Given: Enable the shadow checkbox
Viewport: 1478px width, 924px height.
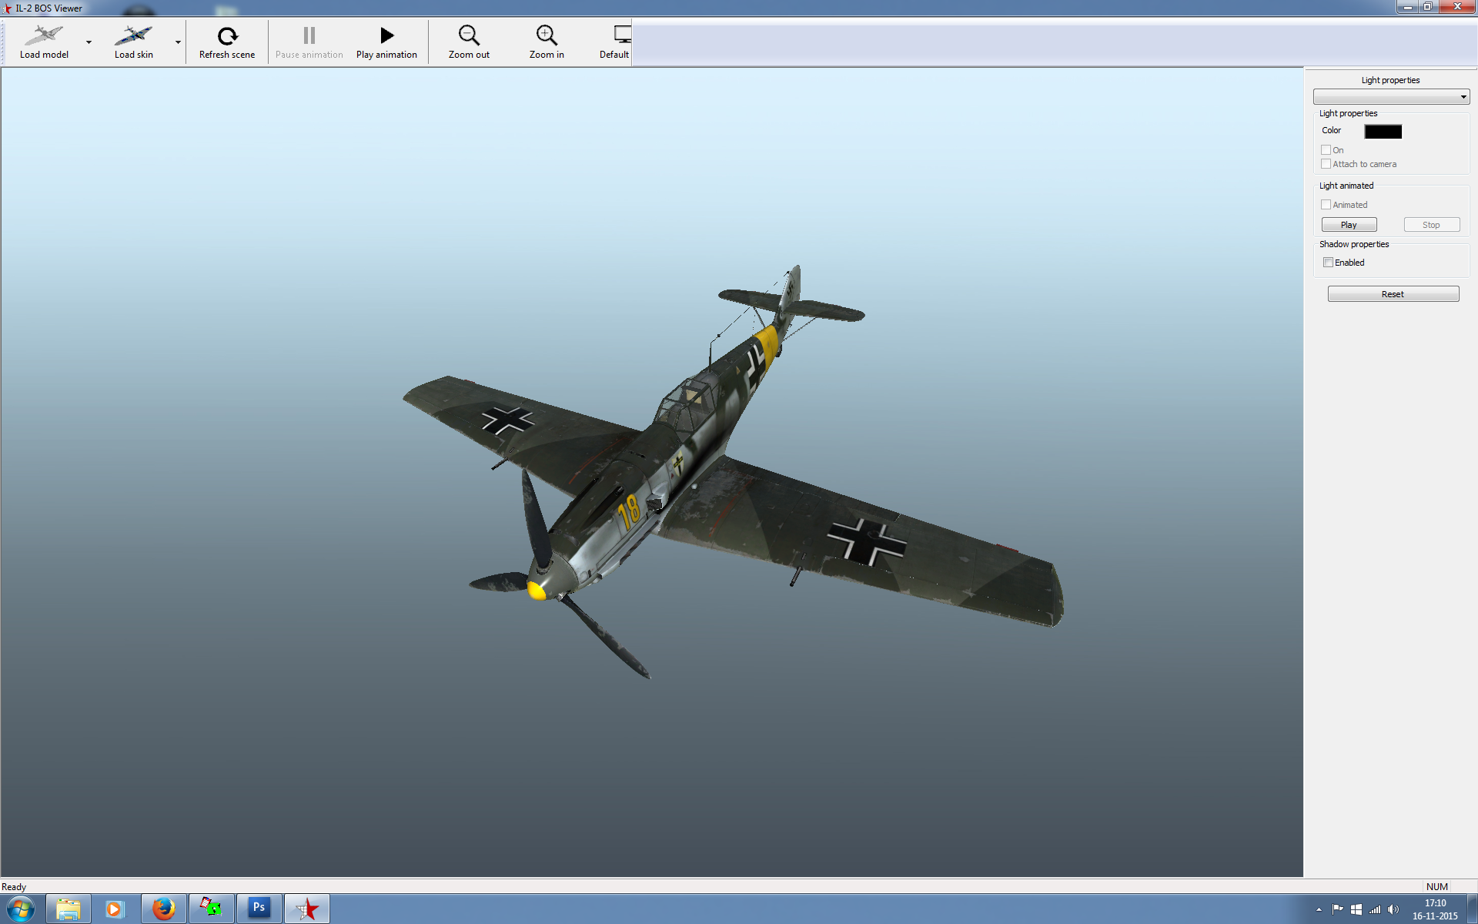Looking at the screenshot, I should click(1328, 263).
